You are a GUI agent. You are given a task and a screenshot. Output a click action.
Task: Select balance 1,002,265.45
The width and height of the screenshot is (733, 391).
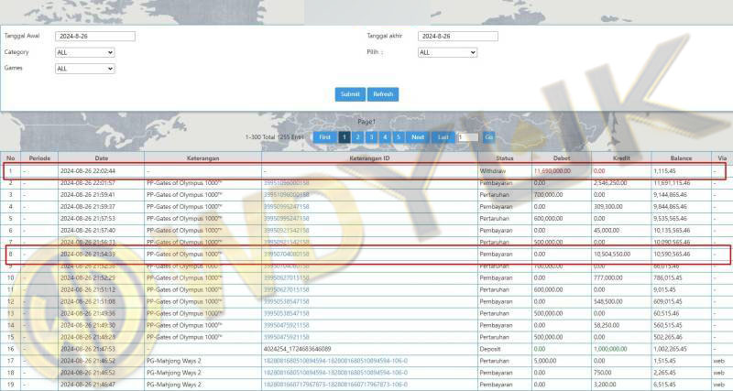[670, 349]
